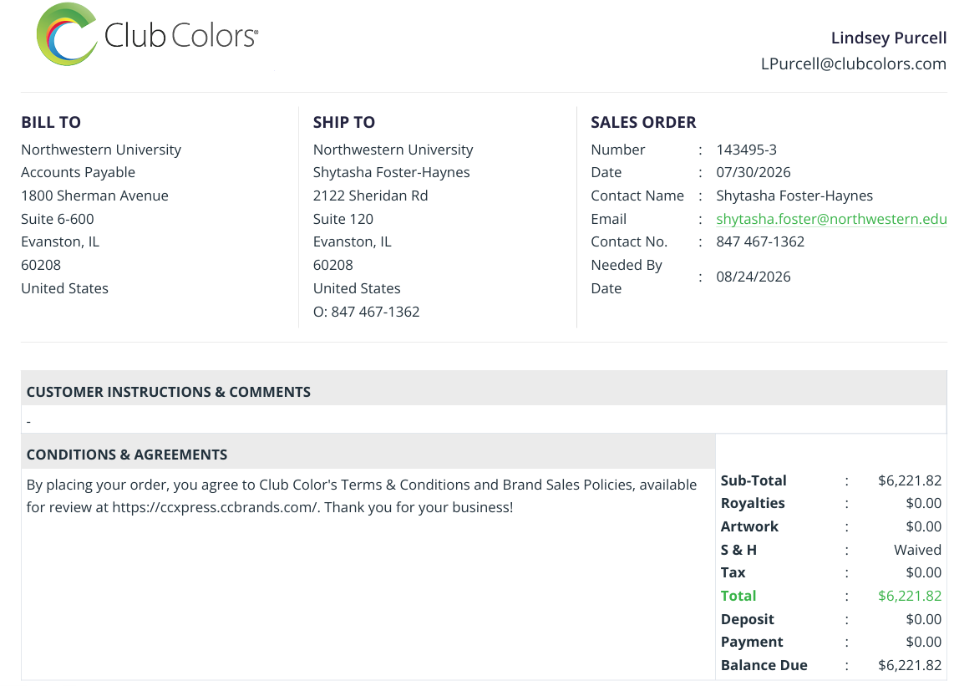954x686 pixels.
Task: Click the Club Colors logo
Action: [x=147, y=35]
